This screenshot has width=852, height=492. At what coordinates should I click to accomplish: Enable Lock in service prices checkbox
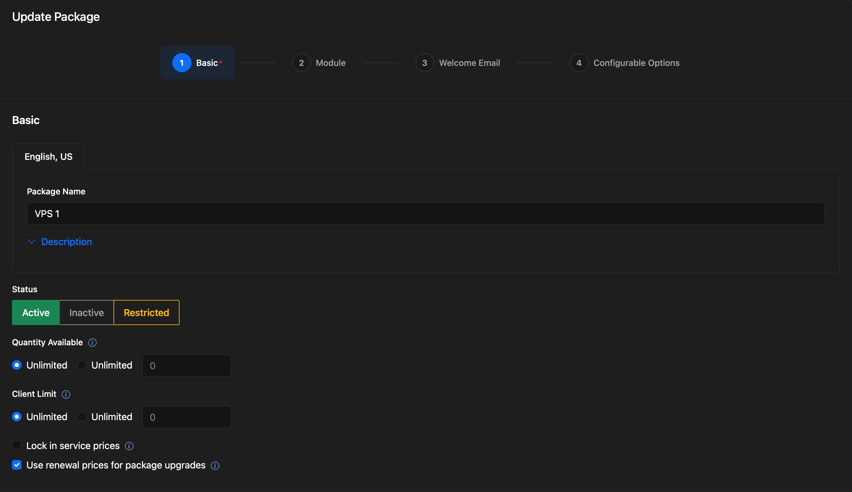click(16, 445)
